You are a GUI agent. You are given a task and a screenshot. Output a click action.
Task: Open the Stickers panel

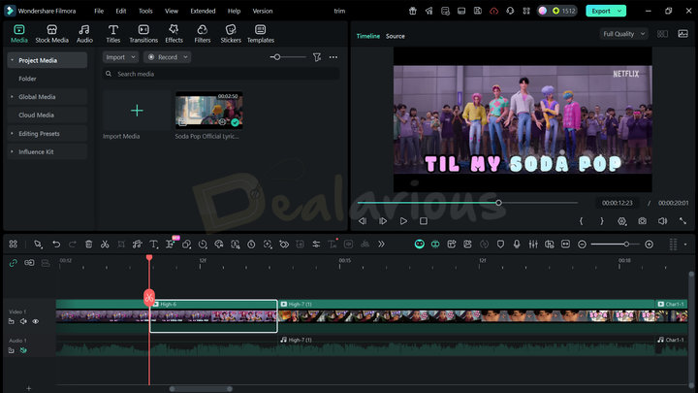pos(231,34)
